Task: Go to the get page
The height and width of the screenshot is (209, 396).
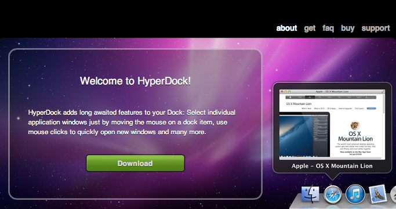Action: [310, 28]
